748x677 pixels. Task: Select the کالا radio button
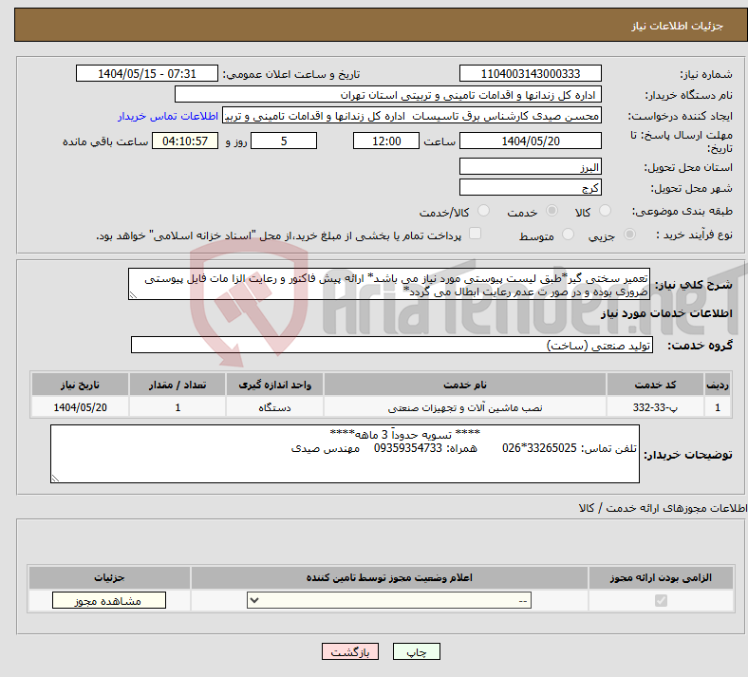click(605, 211)
